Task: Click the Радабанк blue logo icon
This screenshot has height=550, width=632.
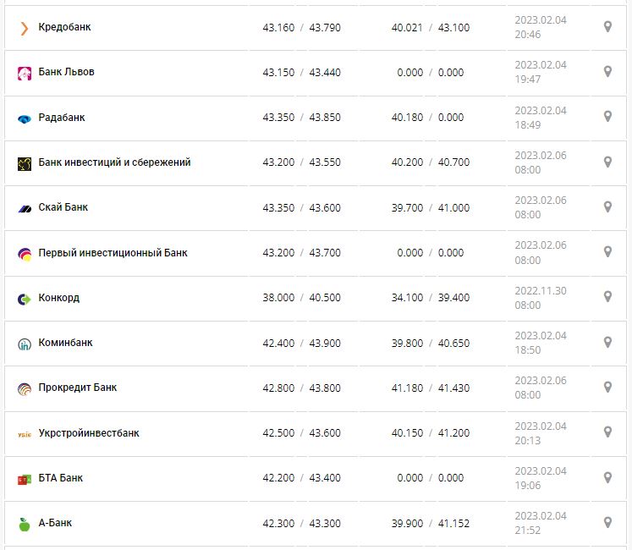Action: (x=24, y=118)
